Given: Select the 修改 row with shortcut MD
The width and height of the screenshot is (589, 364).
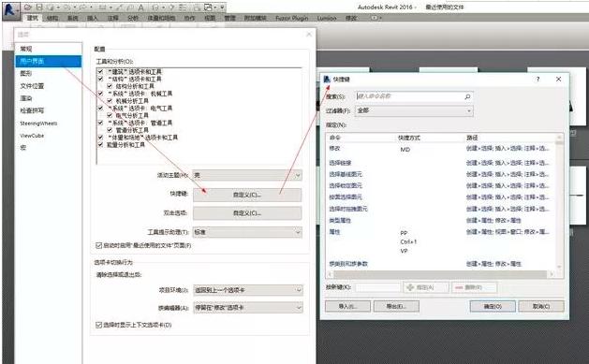Looking at the screenshot, I should [441, 149].
